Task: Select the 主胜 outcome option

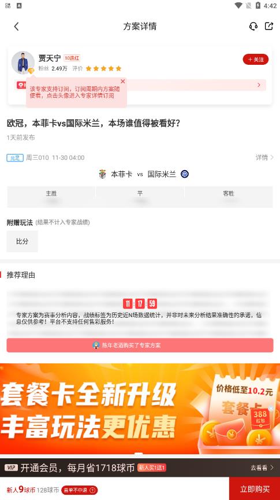Action: coord(51,197)
